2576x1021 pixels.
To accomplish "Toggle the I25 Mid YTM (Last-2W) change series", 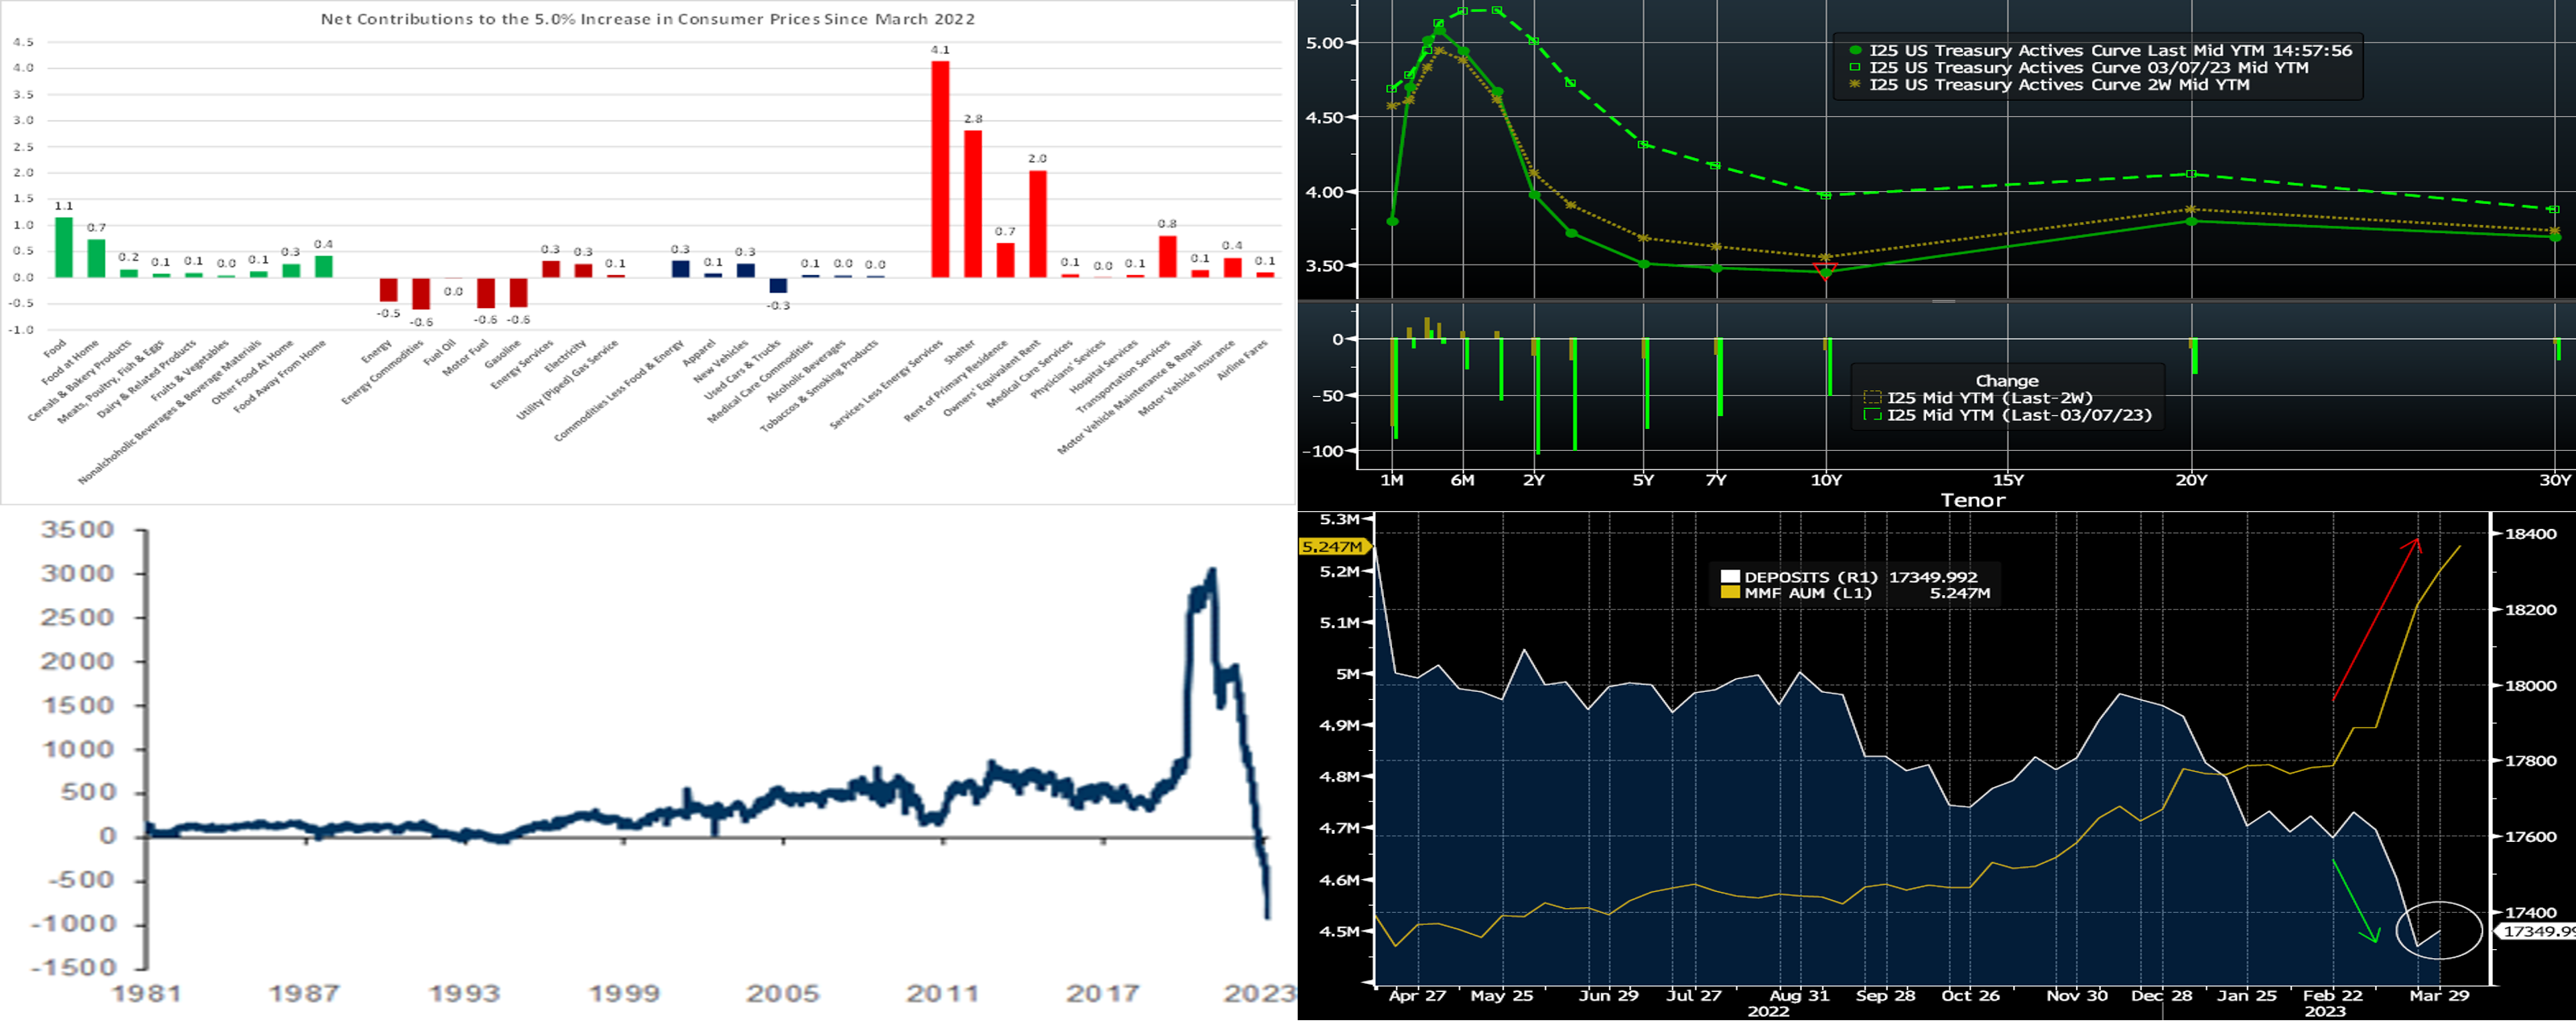I will tap(1872, 398).
